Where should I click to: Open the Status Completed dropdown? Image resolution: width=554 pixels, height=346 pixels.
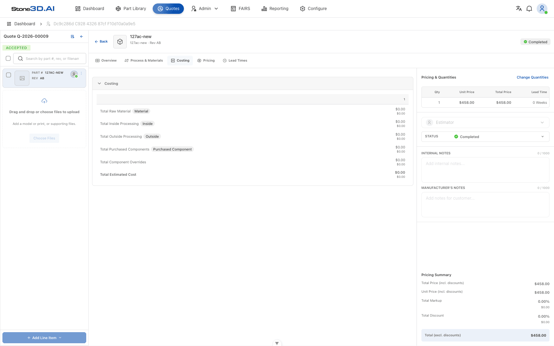pos(485,137)
